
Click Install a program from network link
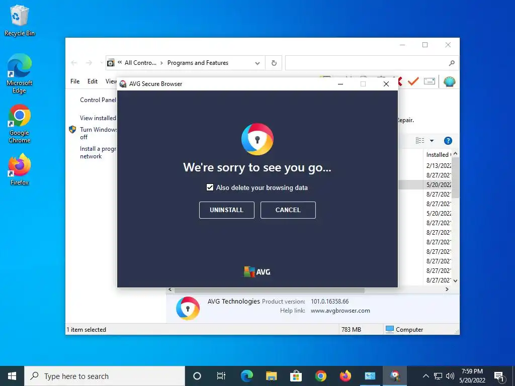(98, 152)
